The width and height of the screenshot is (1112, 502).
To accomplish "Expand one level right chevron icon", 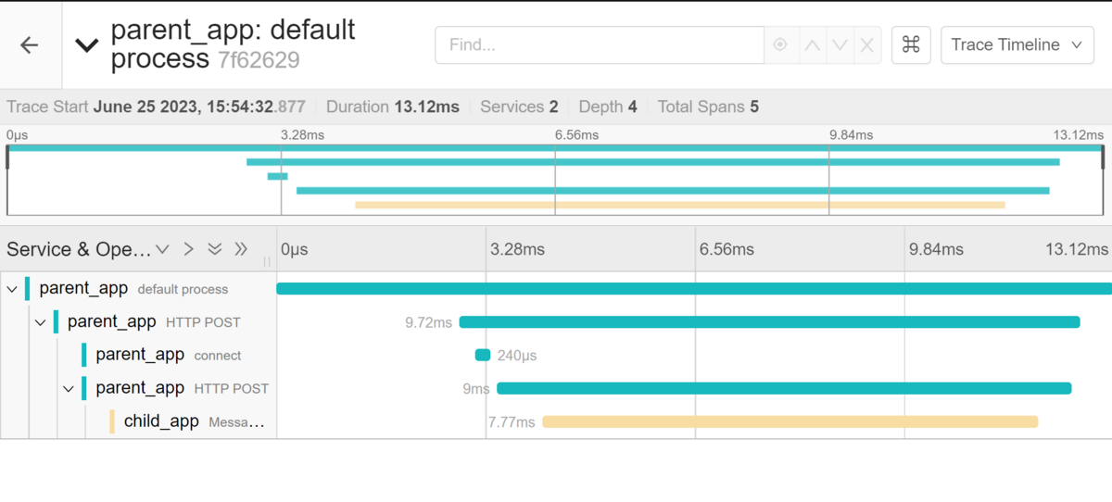I will pos(188,249).
